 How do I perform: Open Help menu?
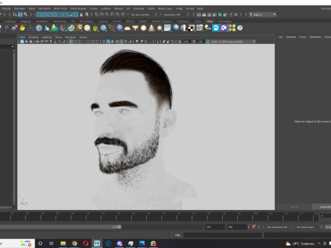[200, 8]
